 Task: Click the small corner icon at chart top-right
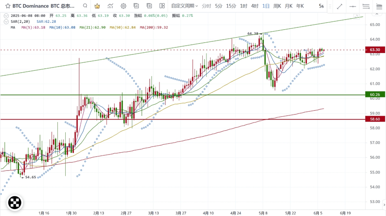pyautogui.click(x=357, y=16)
